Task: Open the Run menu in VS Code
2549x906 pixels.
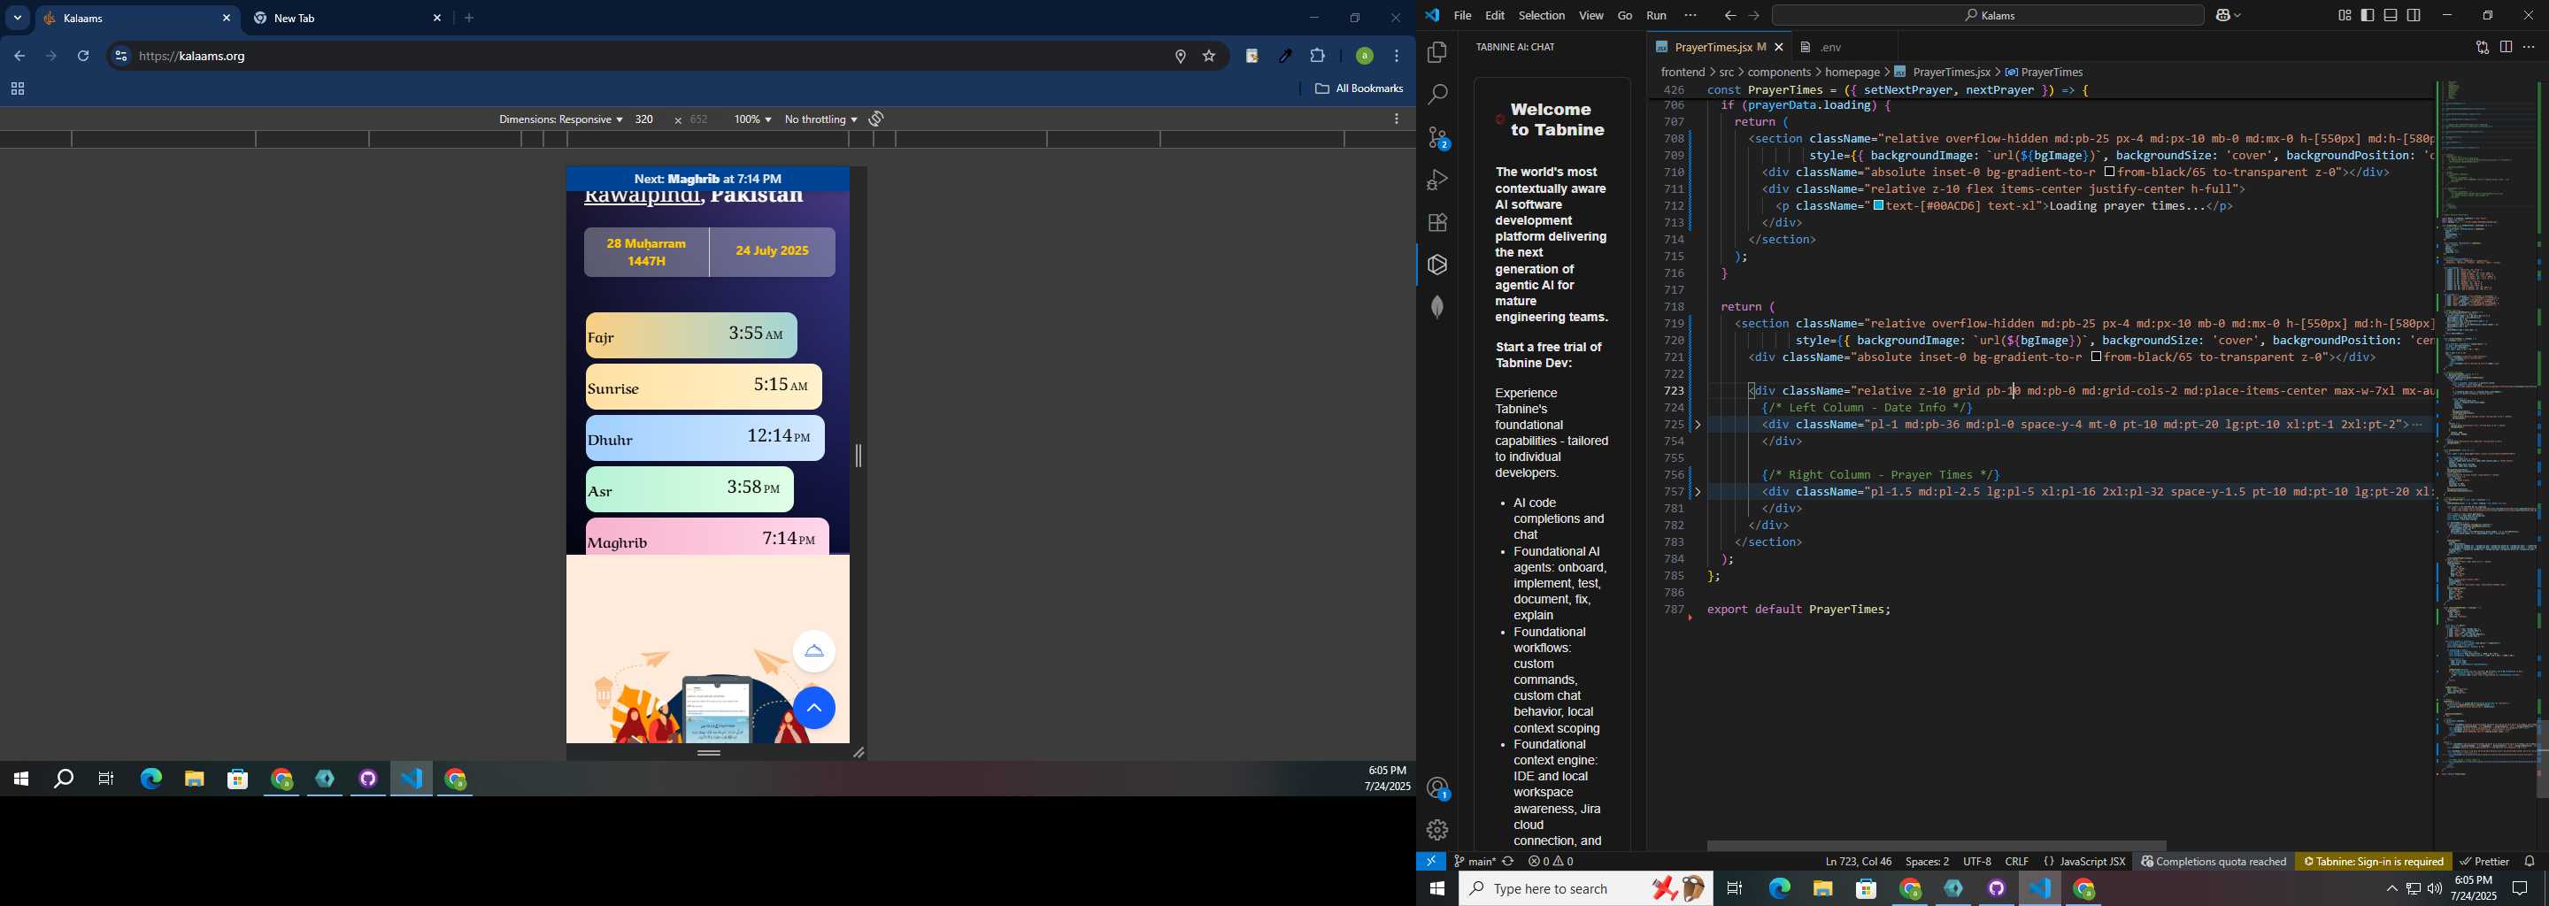Action: pyautogui.click(x=1655, y=16)
